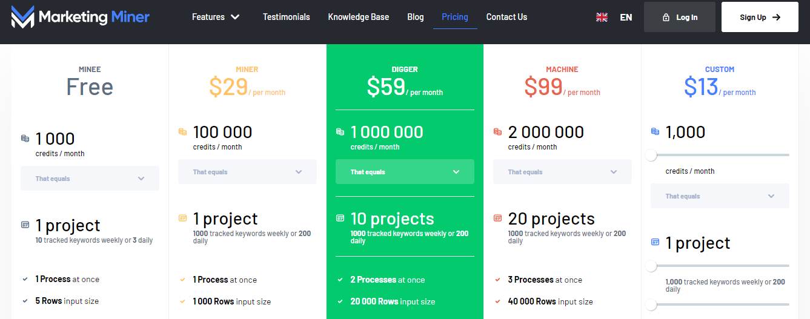Click project icon in Custom plan
This screenshot has height=319, width=810.
655,242
